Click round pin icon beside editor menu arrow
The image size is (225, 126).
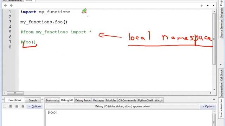click(201, 6)
